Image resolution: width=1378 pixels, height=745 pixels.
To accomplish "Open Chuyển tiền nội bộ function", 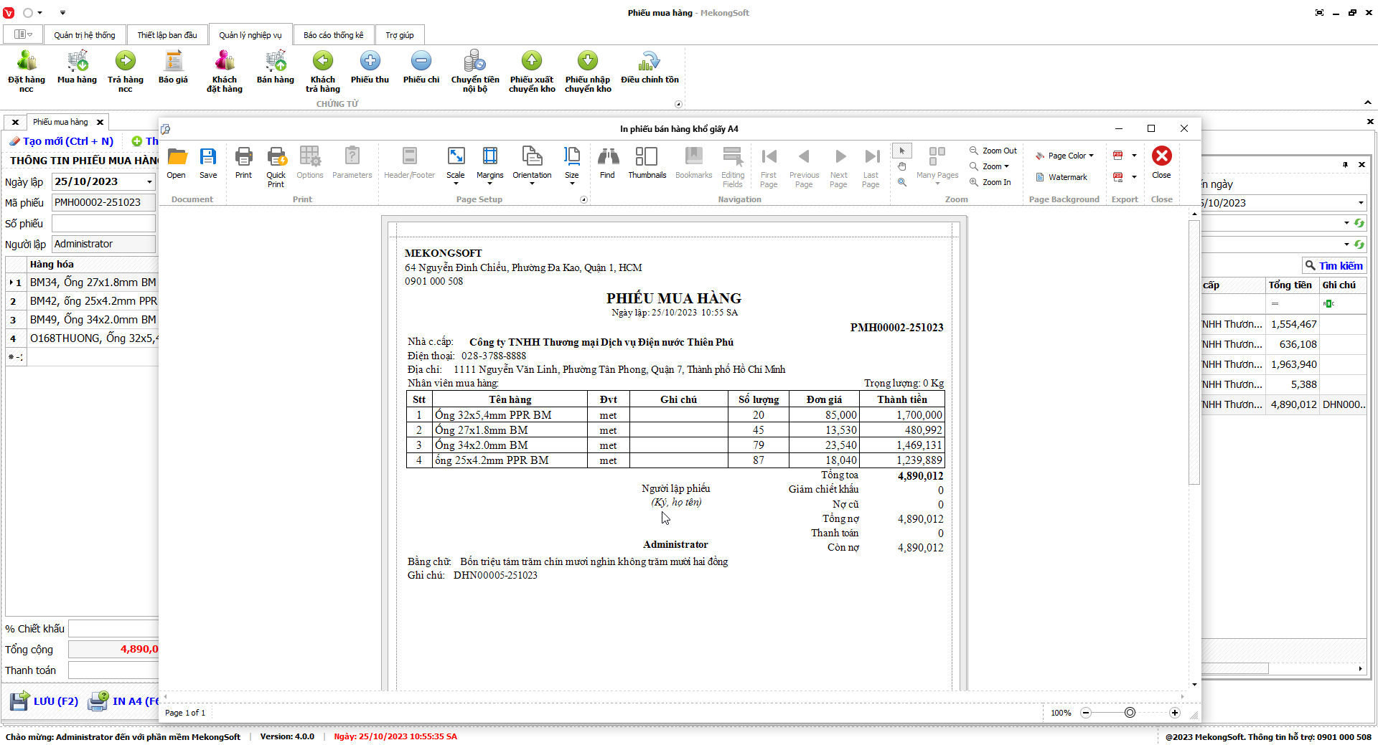I will [x=474, y=70].
